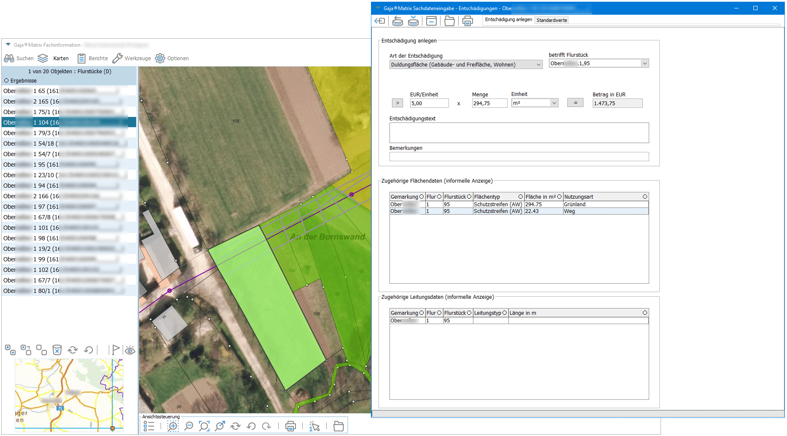Switch to the Standardwerte tab
Viewport: 787px width, 436px height.
click(551, 20)
